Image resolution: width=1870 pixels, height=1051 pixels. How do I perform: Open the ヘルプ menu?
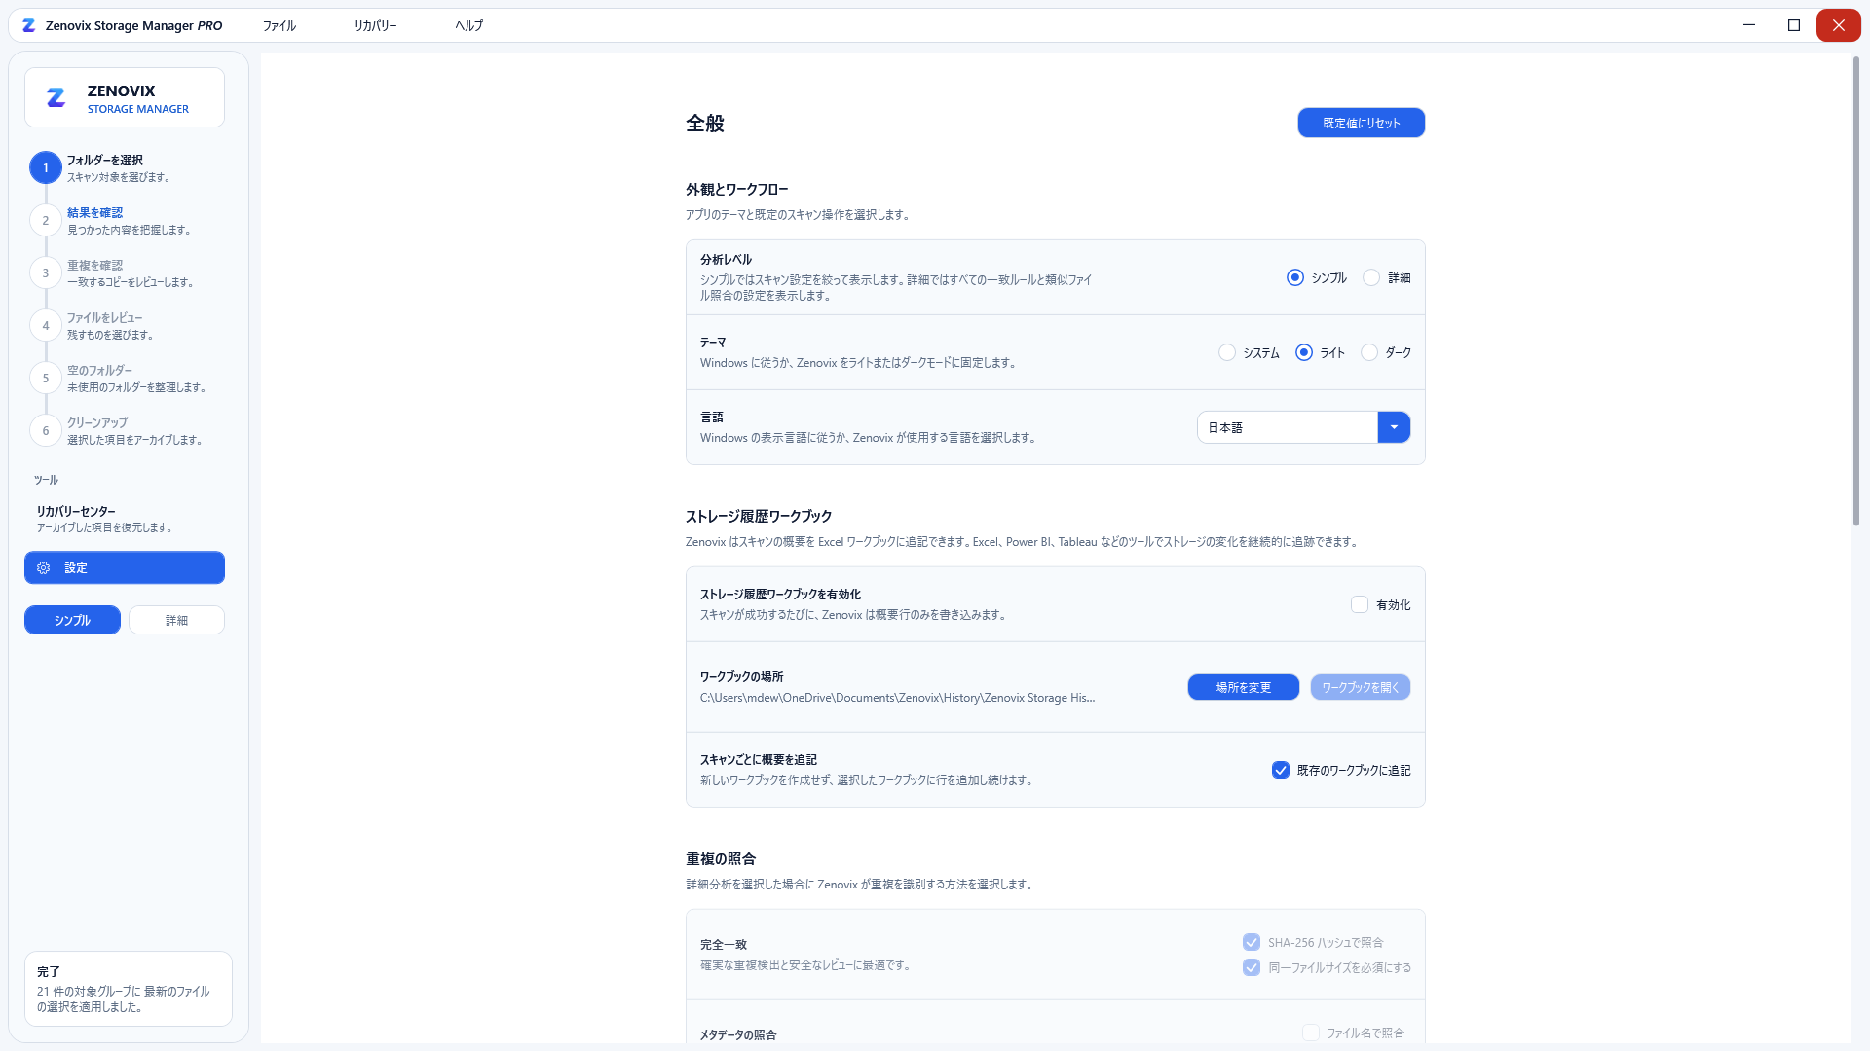coord(468,26)
